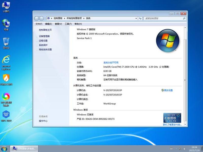Go back with the Back arrow
Viewport: 203px width, 152px height.
point(37,18)
